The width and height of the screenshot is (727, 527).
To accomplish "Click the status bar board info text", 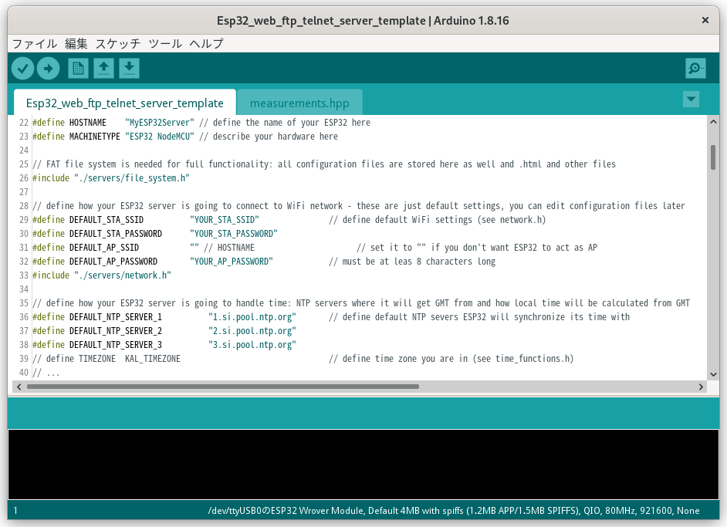I will click(454, 511).
